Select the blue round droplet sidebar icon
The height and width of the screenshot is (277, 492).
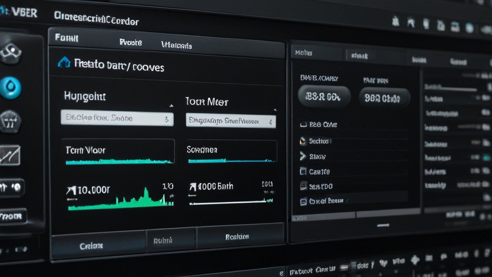tap(10, 87)
